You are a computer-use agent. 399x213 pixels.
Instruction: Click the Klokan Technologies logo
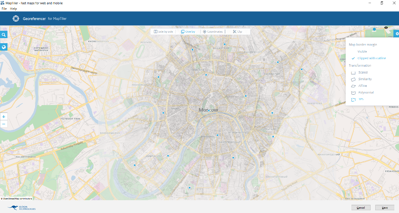point(21,208)
